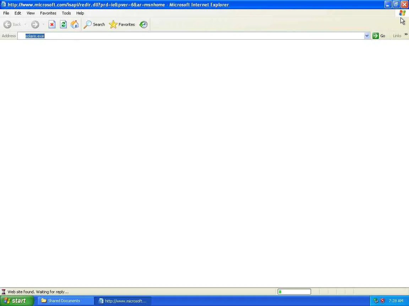This screenshot has width=409, height=306.
Task: Open the Tools menu
Action: 66,13
